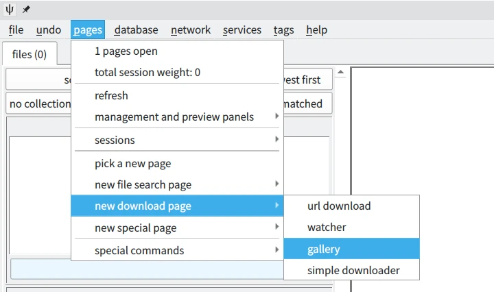Screen dimensions: 494x292
Task: Click the network menu
Action: point(191,29)
